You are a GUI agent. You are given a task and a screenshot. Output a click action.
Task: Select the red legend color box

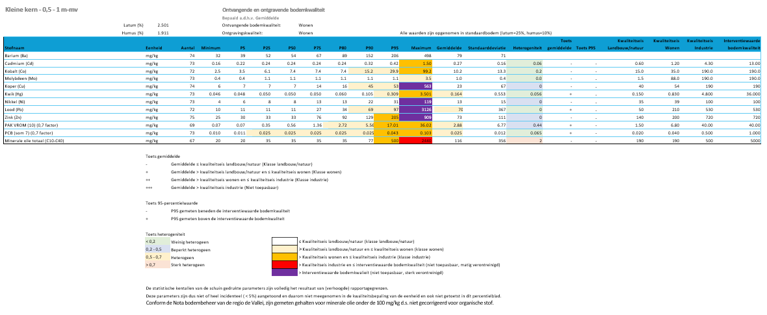click(284, 265)
